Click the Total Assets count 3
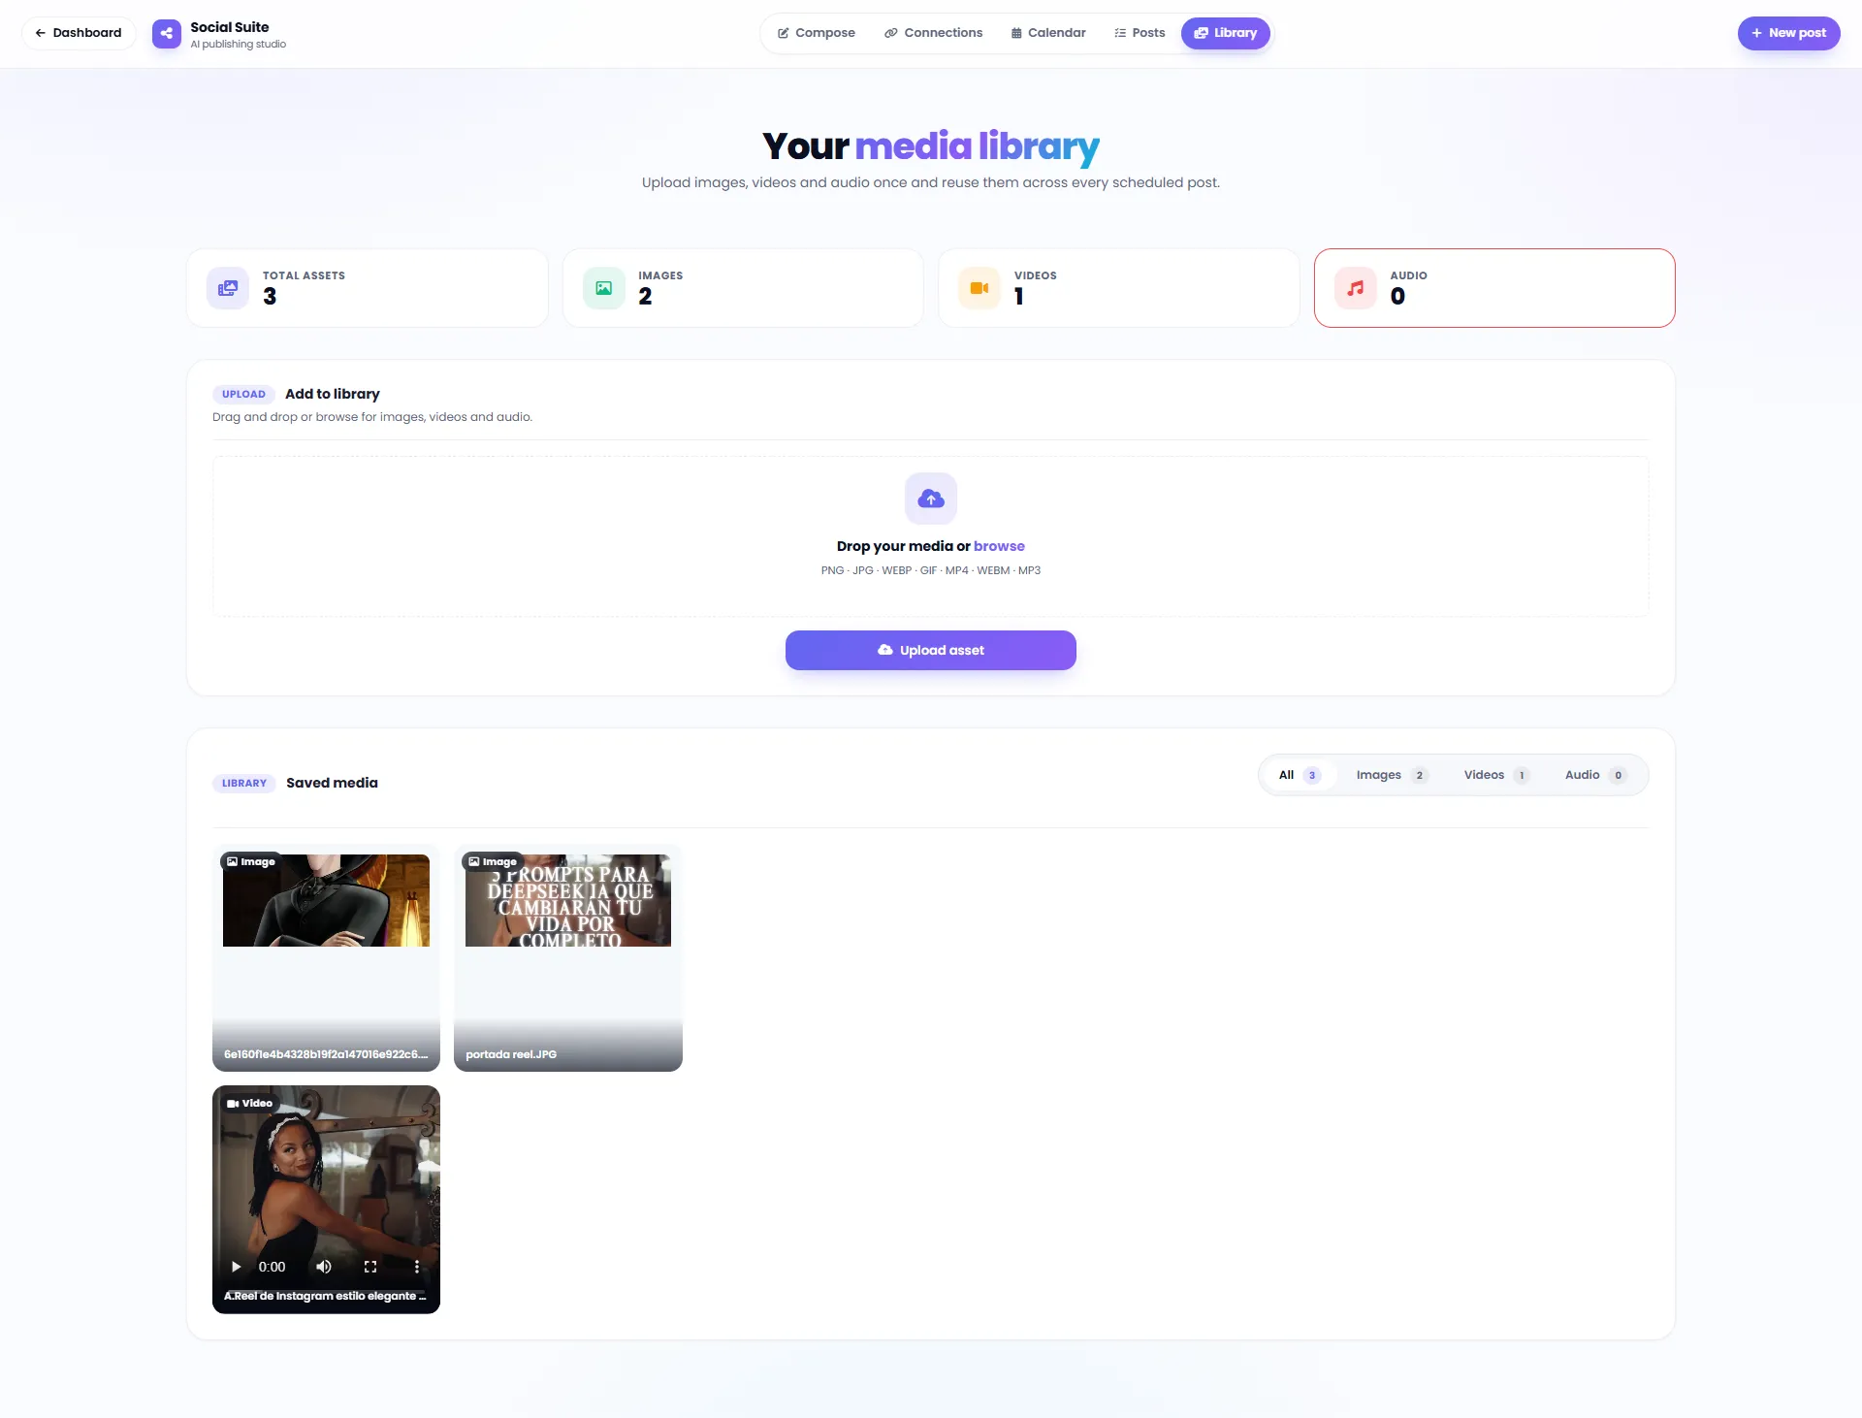Screen dimensions: 1862x1418 point(270,297)
